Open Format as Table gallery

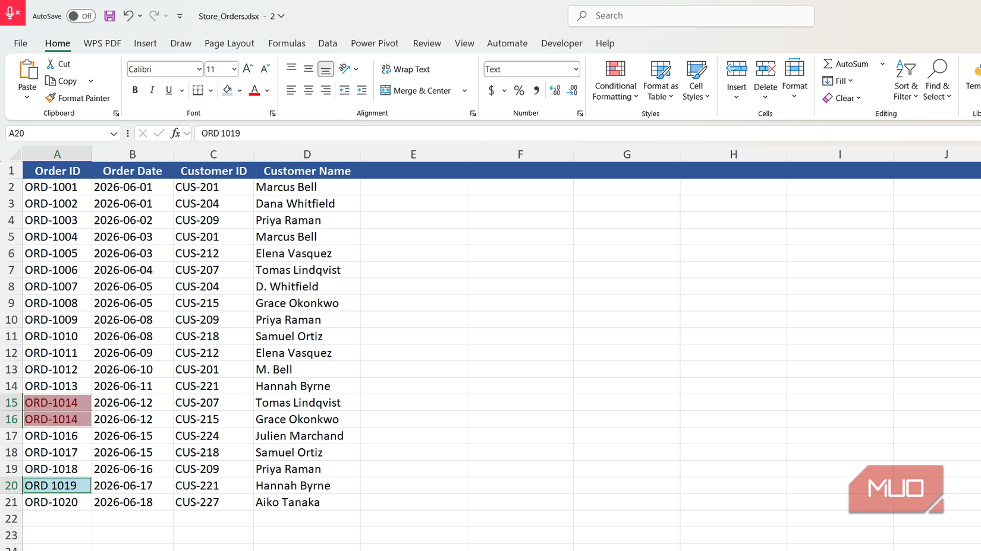pyautogui.click(x=661, y=81)
